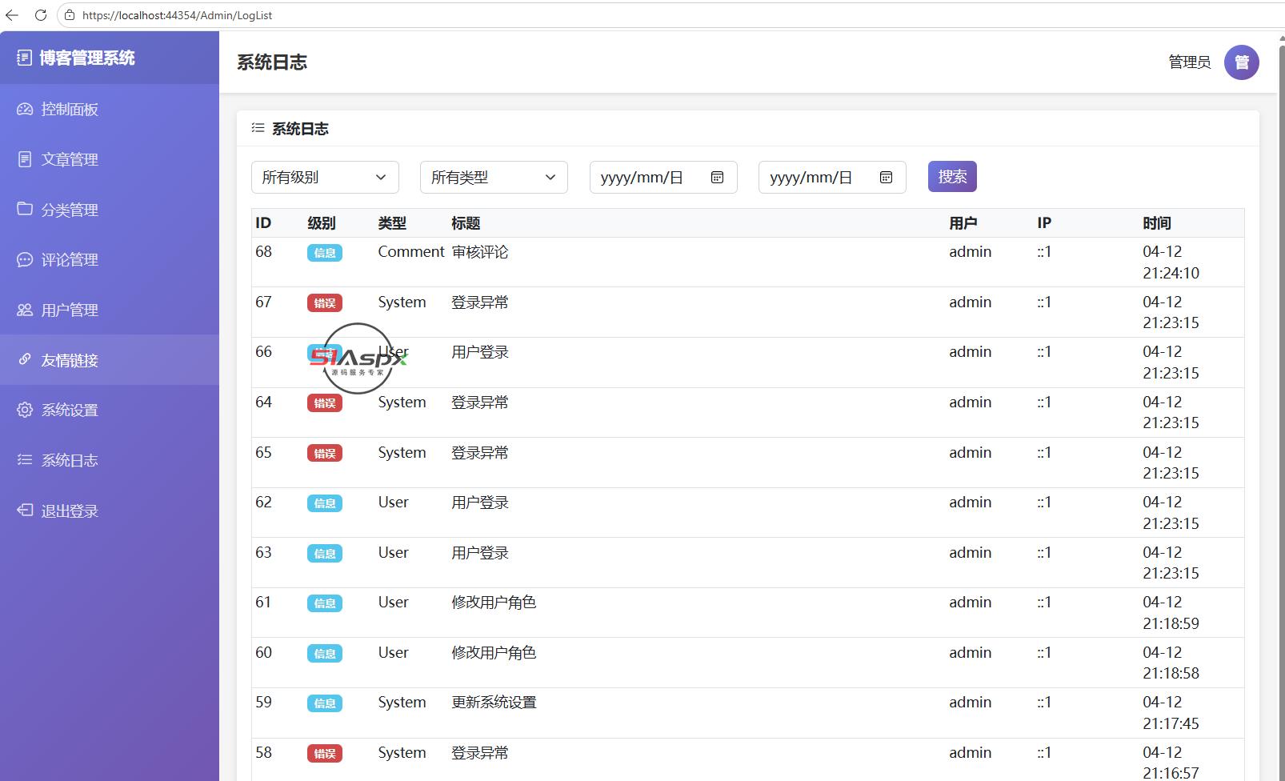This screenshot has width=1285, height=781.
Task: Click the 用户管理 people icon
Action: click(x=25, y=310)
